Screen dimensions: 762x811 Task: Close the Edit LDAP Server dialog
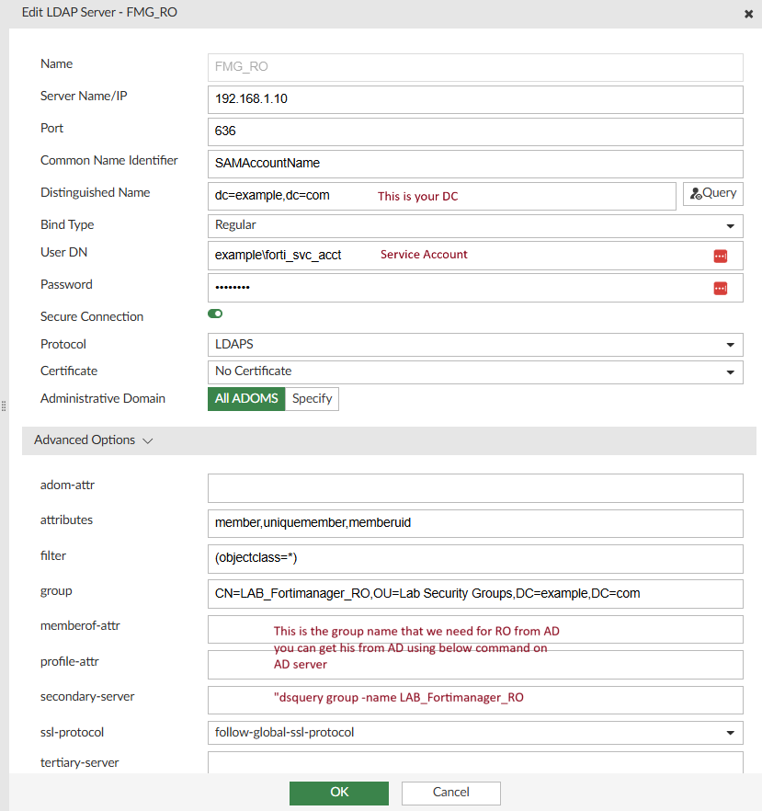click(x=748, y=14)
